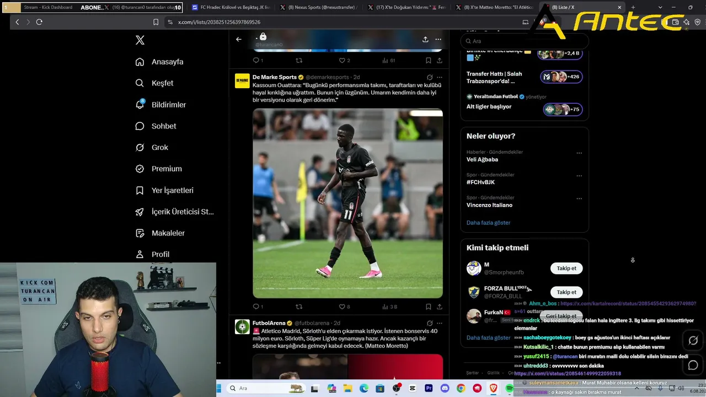Image resolution: width=706 pixels, height=397 pixels.
Task: Open Sohbet in the sidebar
Action: pyautogui.click(x=156, y=126)
